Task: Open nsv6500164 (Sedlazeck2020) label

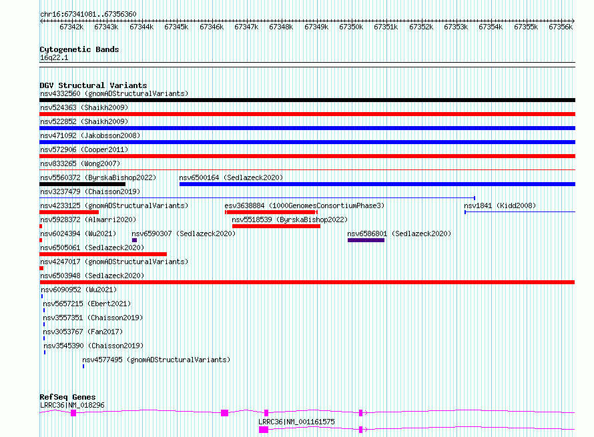Action: click(x=231, y=177)
